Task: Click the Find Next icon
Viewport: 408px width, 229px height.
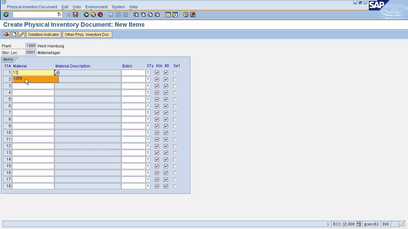Action: [x=125, y=15]
